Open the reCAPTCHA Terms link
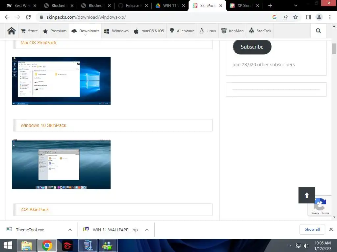Image resolution: width=337 pixels, height=252 pixels. pos(325,213)
